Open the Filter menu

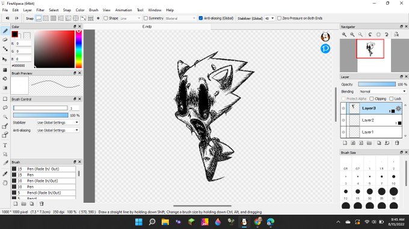point(40,10)
